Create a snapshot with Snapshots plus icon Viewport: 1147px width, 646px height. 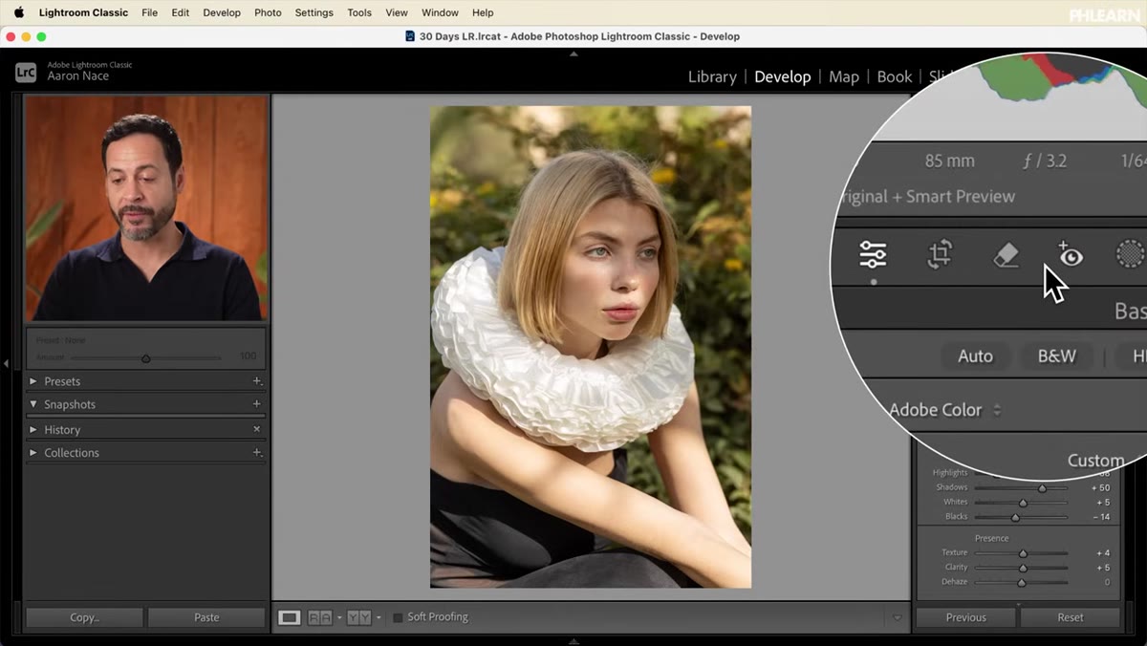[257, 404]
